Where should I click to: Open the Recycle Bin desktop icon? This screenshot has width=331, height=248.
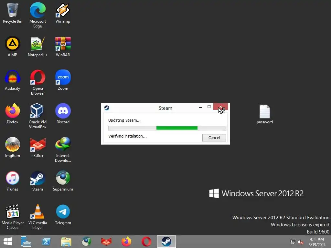13,13
